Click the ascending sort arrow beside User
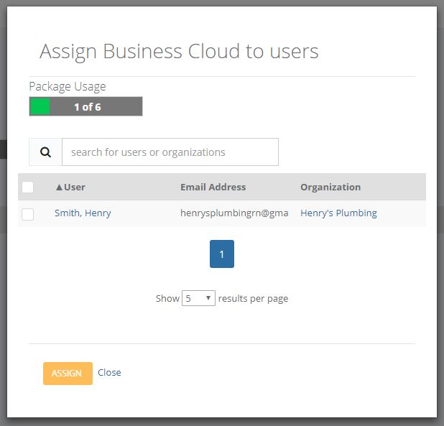444x426 pixels. click(x=59, y=187)
